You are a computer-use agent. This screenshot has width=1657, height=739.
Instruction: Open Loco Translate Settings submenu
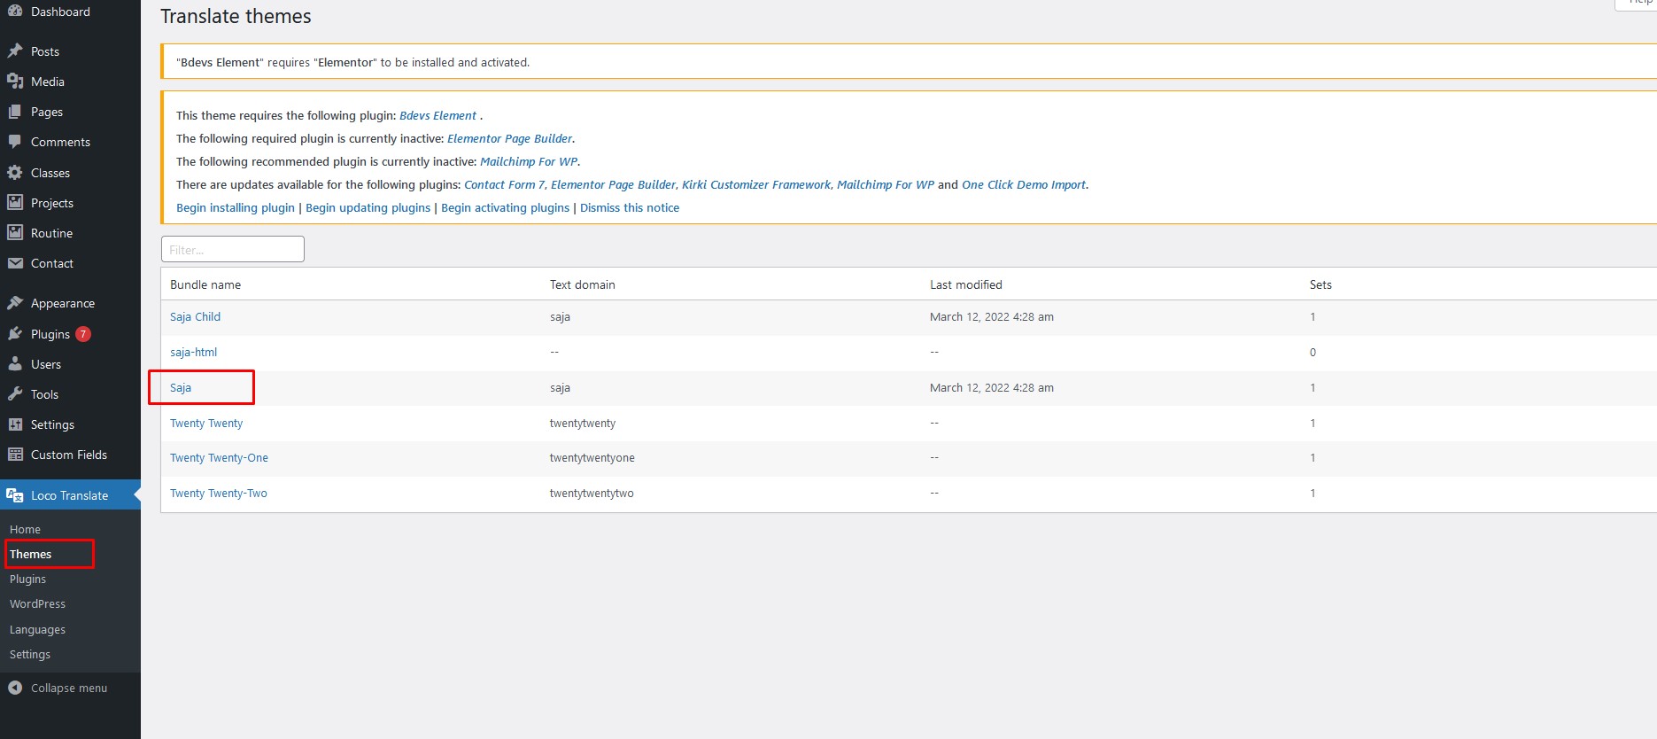[x=30, y=654]
